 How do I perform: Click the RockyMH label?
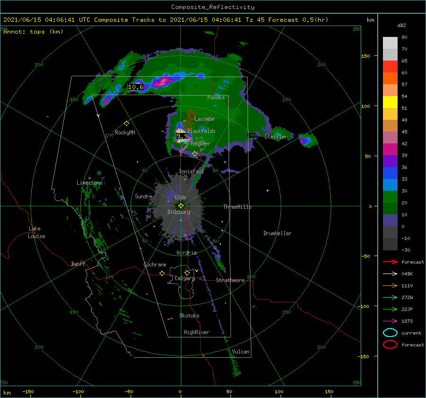(x=125, y=133)
